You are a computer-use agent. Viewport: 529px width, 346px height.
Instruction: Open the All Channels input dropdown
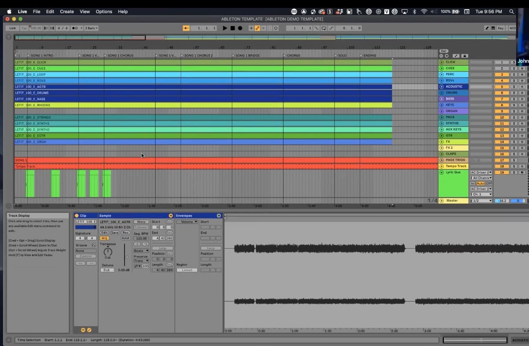click(481, 178)
